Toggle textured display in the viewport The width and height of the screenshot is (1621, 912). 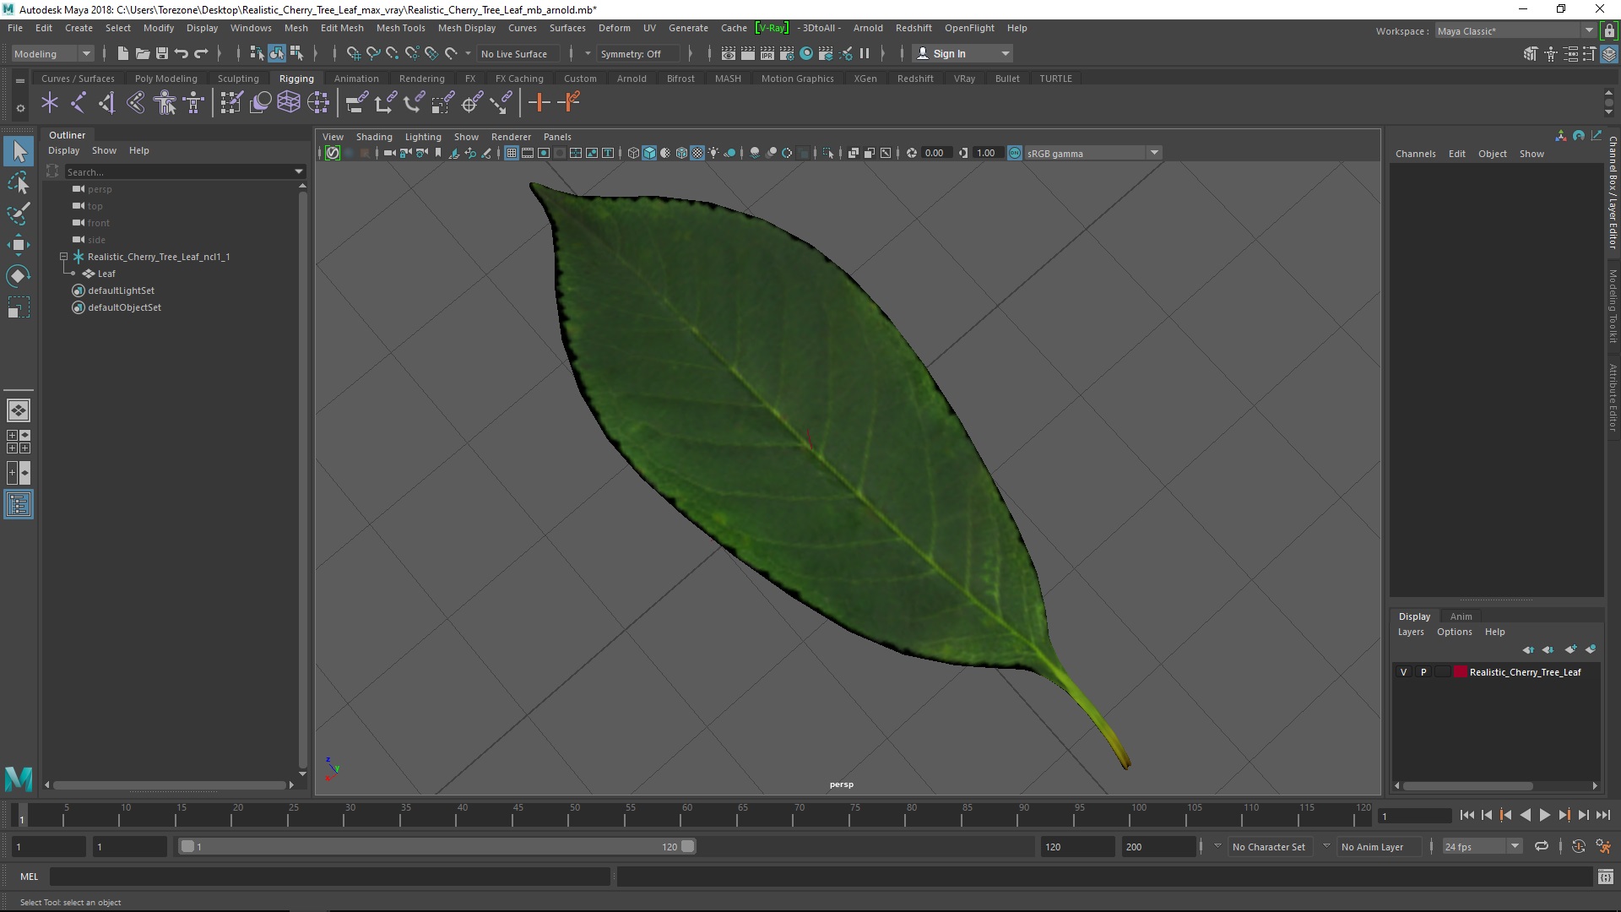(697, 153)
